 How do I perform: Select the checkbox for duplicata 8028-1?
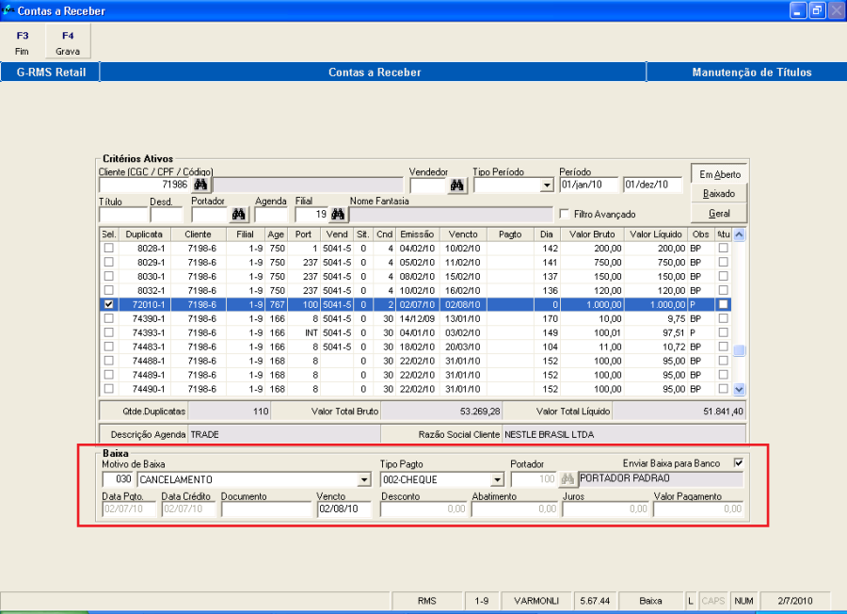coord(110,249)
